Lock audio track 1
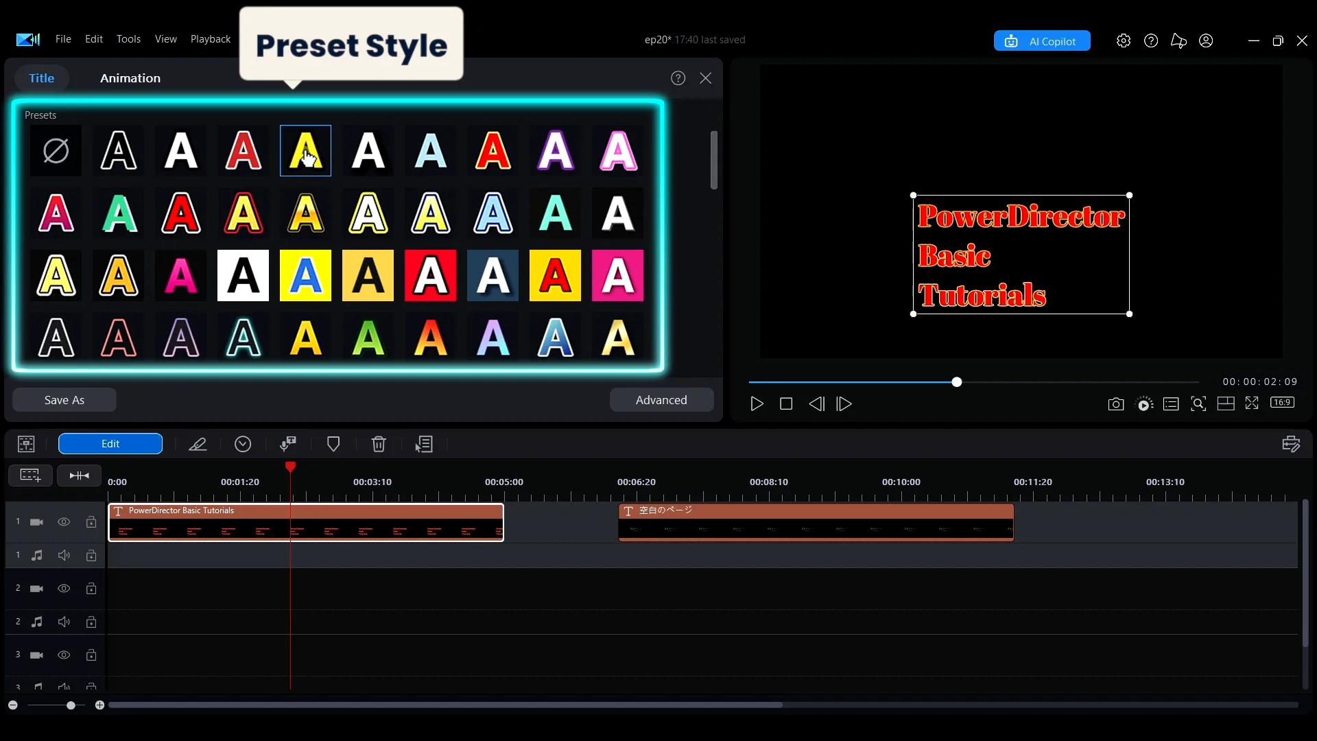Screen dimensions: 1317x741 (x=91, y=555)
